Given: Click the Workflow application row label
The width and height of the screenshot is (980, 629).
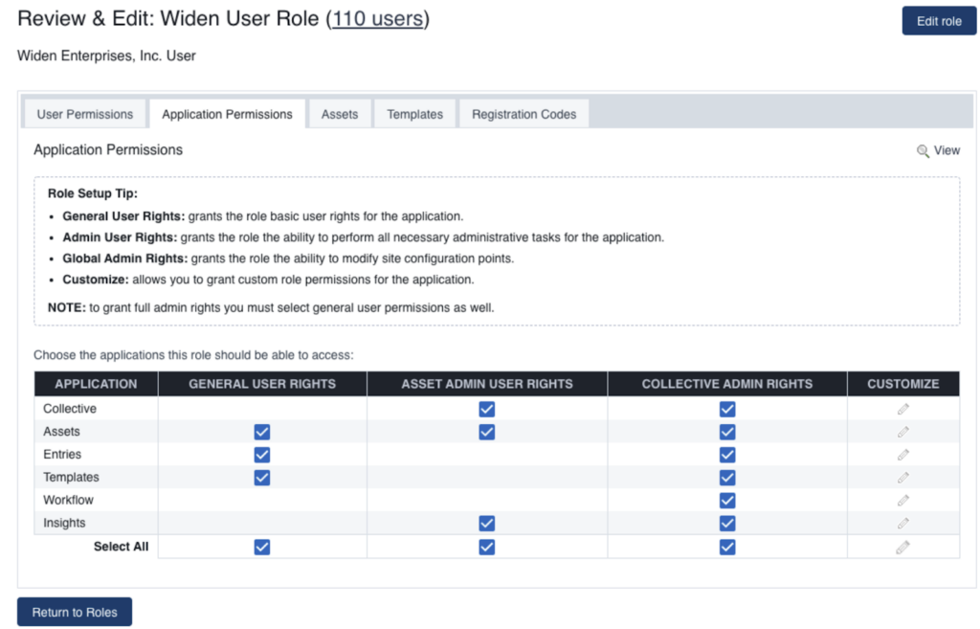Looking at the screenshot, I should (68, 500).
